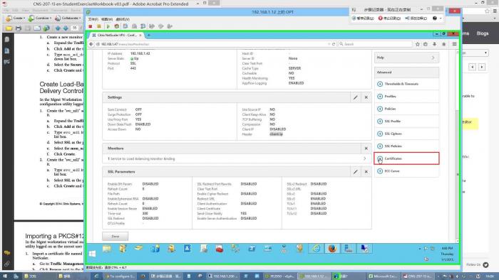The image size is (499, 280).
Task: Open the Collaborate dropdown in Acrobat
Action: pyautogui.click(x=68, y=18)
